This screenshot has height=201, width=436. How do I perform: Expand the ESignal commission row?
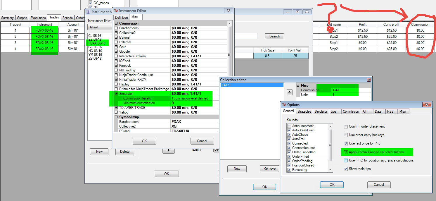(x=116, y=37)
